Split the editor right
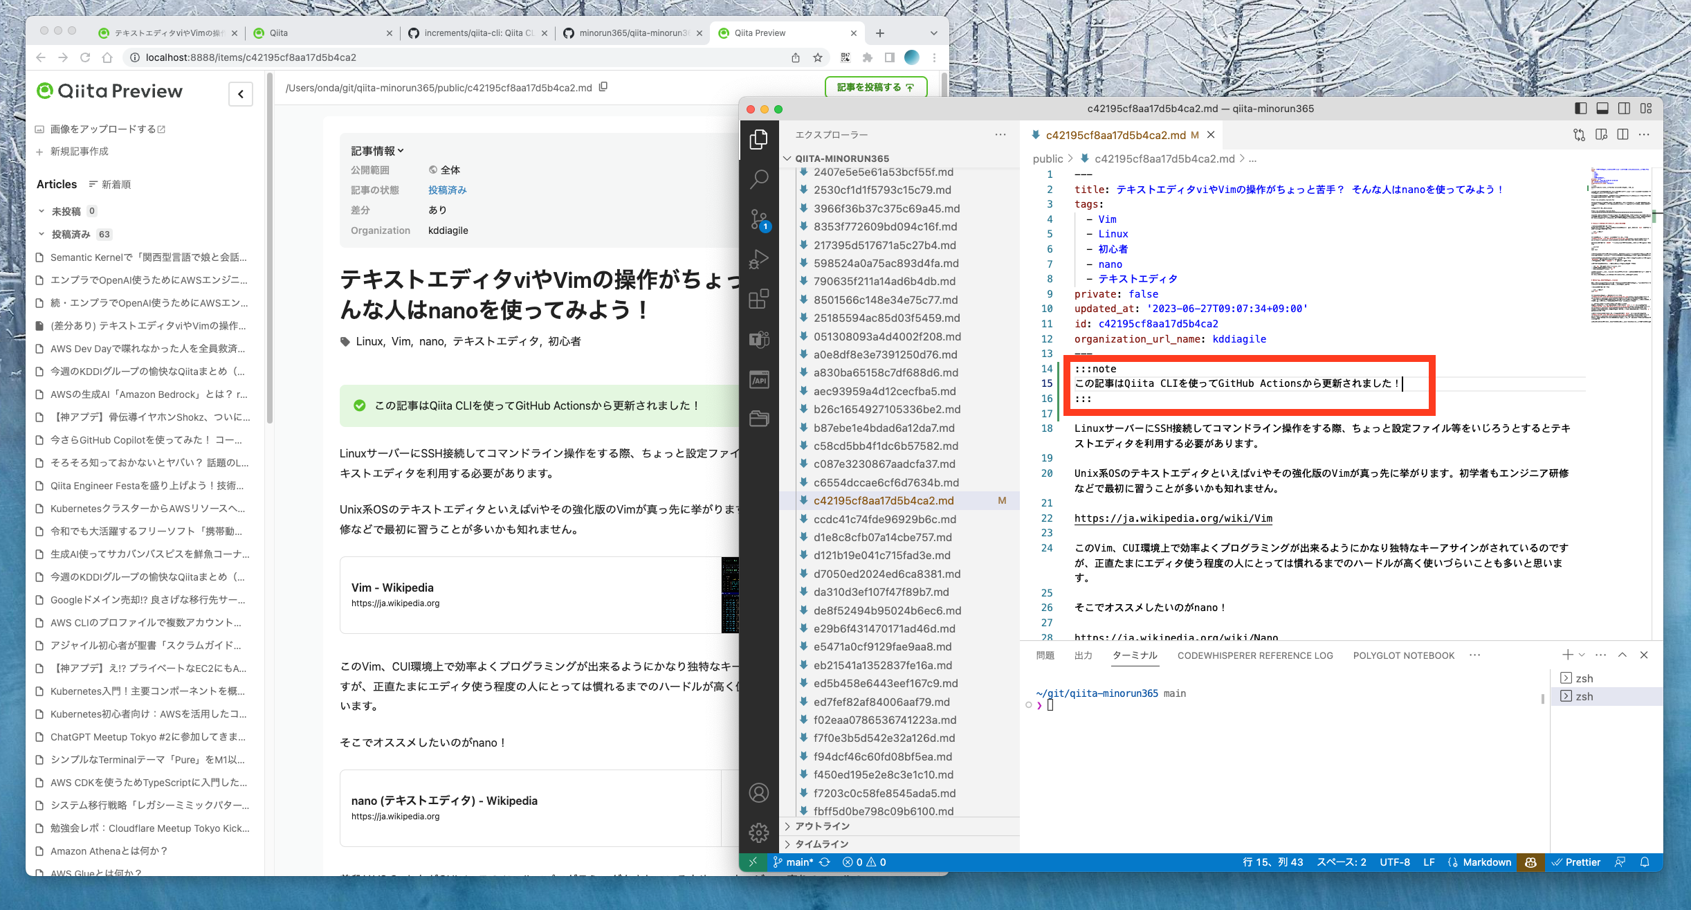This screenshot has height=910, width=1691. 1623,135
